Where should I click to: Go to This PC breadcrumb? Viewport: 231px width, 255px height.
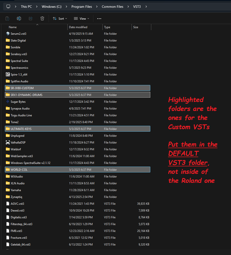click(x=26, y=7)
